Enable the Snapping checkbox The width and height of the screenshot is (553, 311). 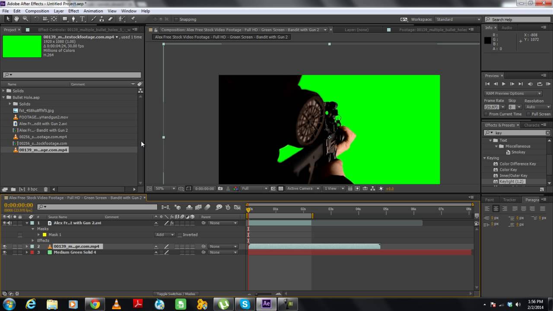pyautogui.click(x=176, y=19)
